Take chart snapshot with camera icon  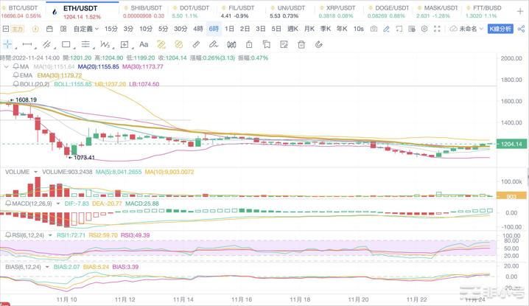tap(374, 29)
